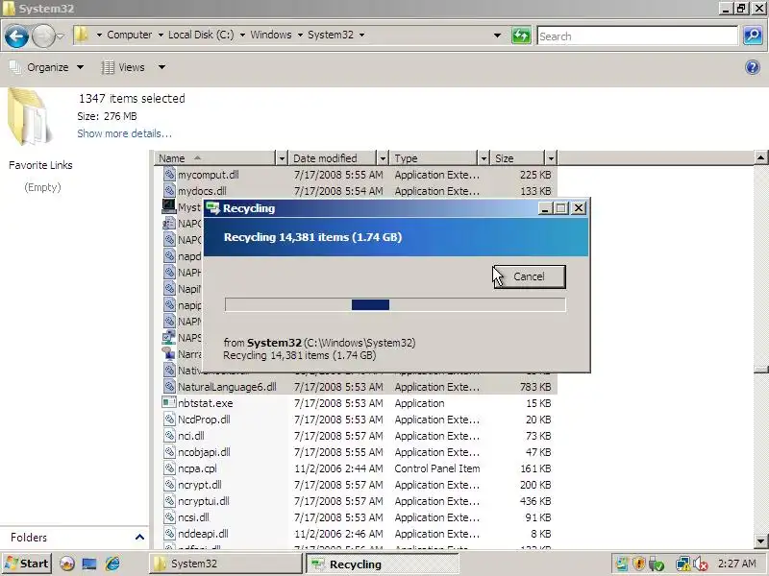Select ncobjapi.dll file icon
This screenshot has height=576, width=769.
(169, 451)
